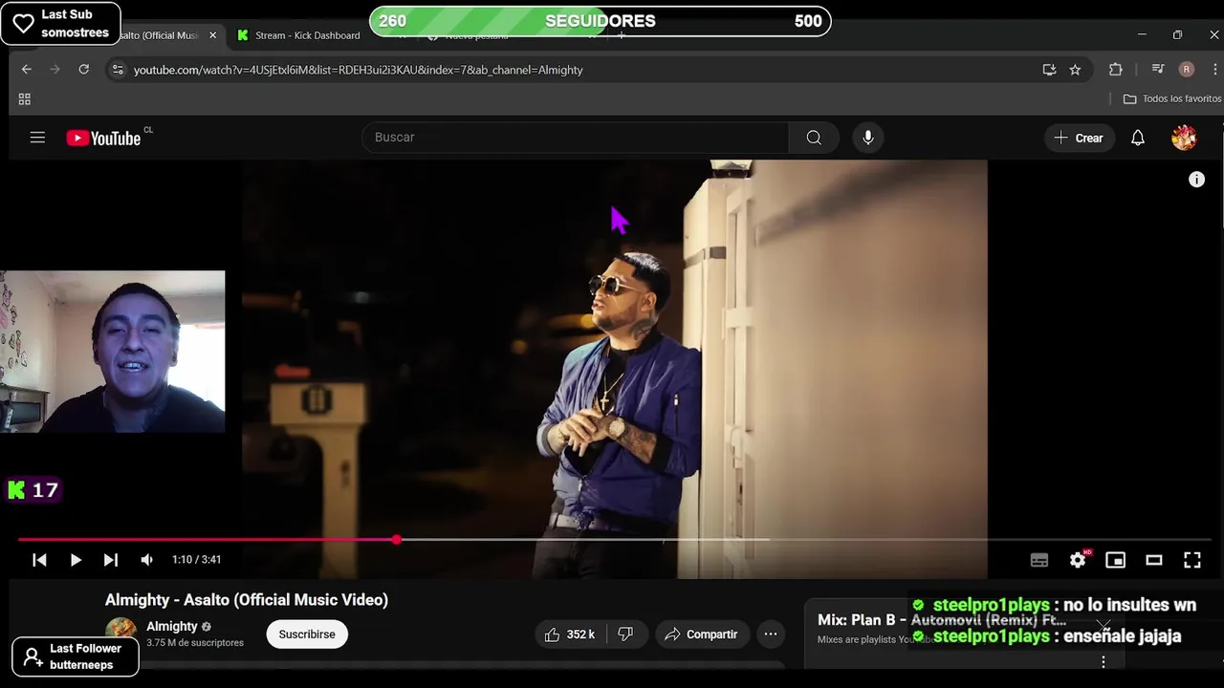View site information icon in address bar

(x=118, y=70)
